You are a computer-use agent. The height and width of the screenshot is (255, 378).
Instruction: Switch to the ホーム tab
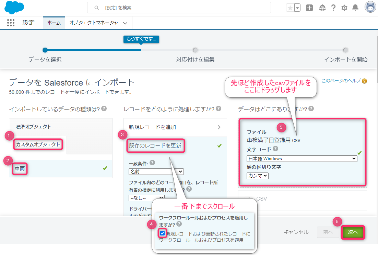pyautogui.click(x=54, y=23)
